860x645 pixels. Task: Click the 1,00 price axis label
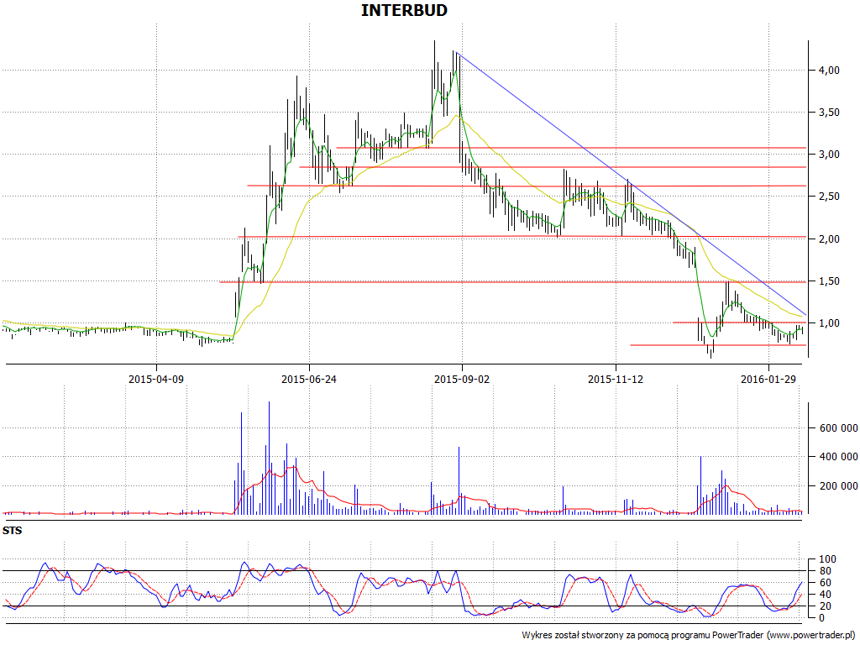pos(829,323)
